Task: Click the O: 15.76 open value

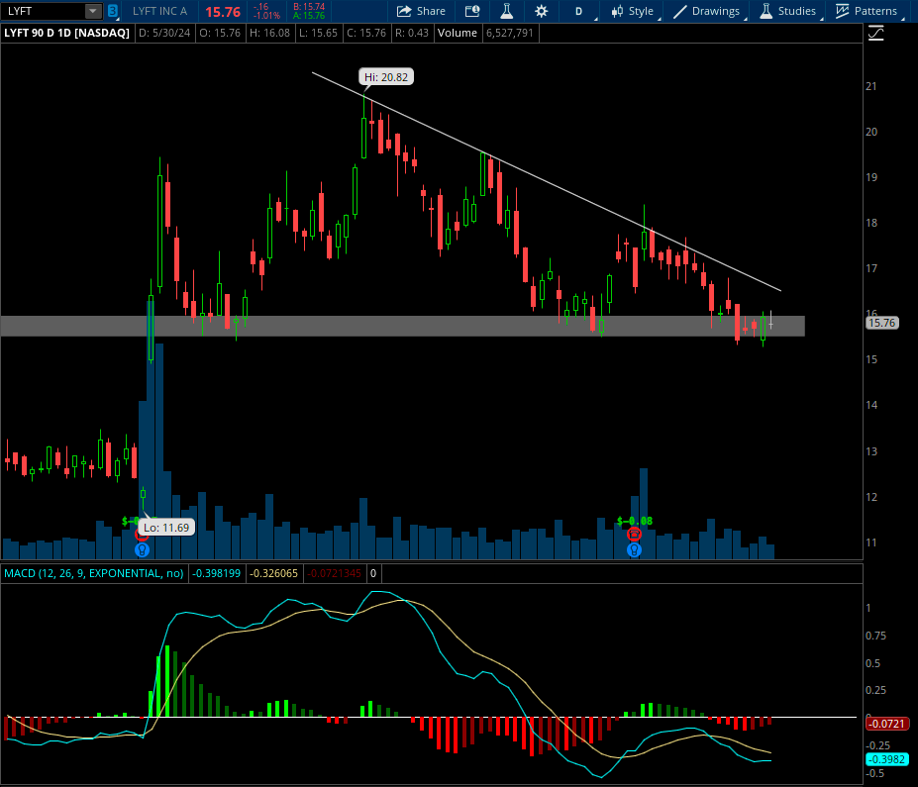Action: point(220,33)
